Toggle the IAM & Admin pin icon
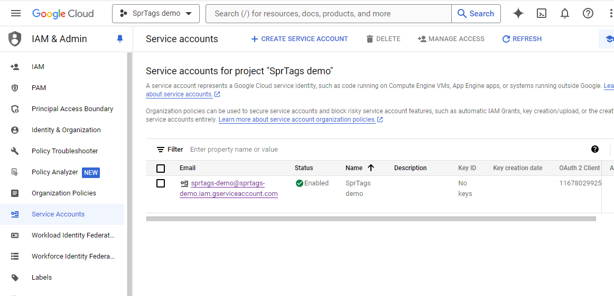 pos(120,38)
